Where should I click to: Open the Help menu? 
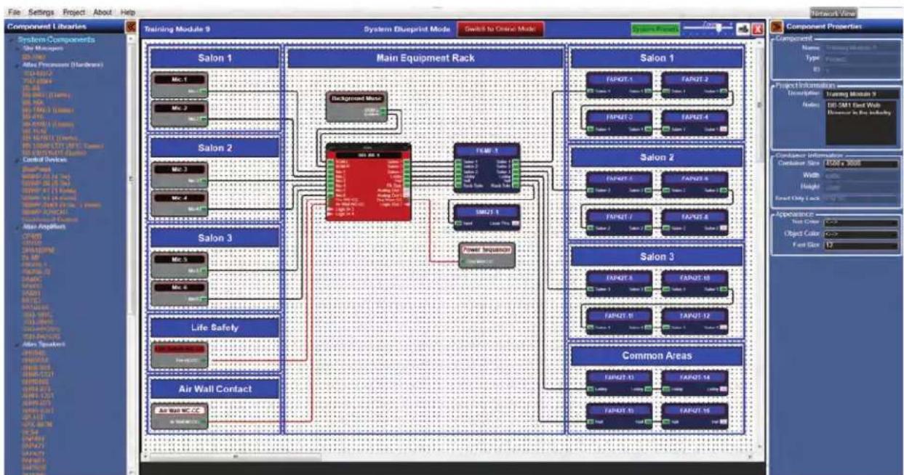point(128,13)
